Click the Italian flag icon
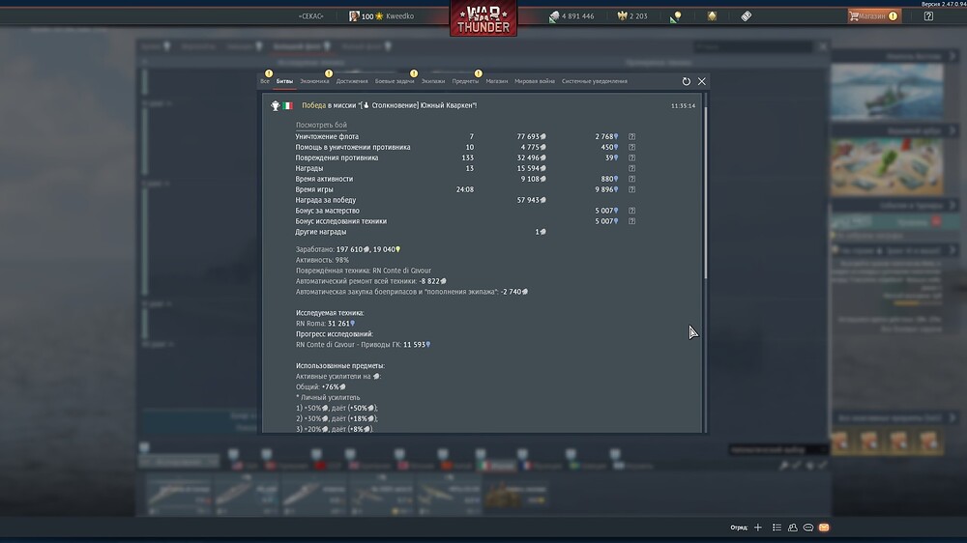967x543 pixels. (287, 106)
